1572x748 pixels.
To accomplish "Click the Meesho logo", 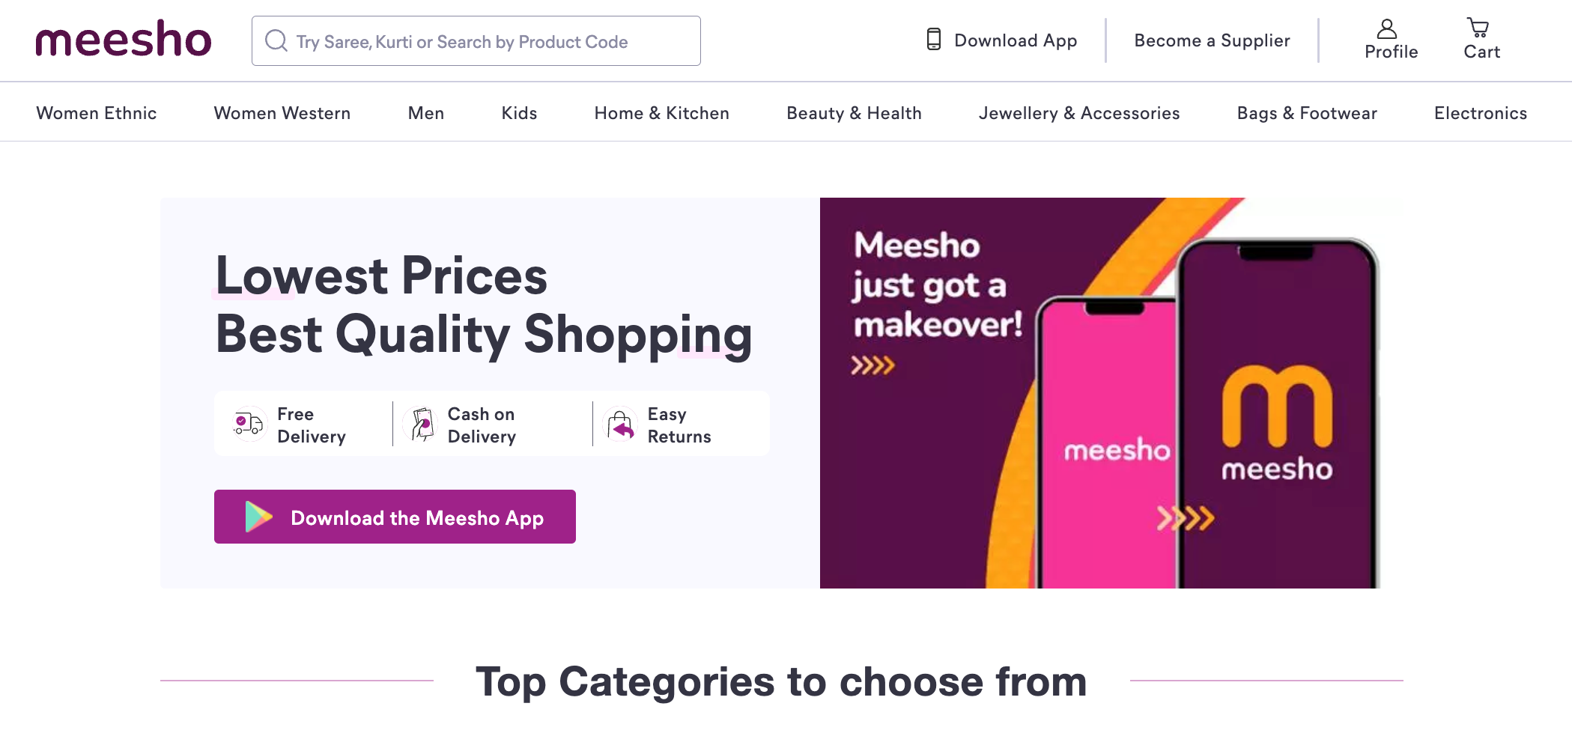I will [x=124, y=40].
